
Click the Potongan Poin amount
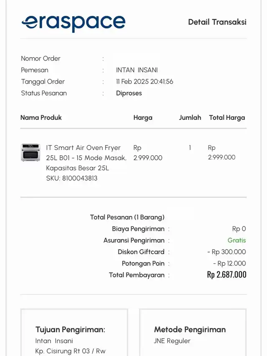pyautogui.click(x=229, y=263)
